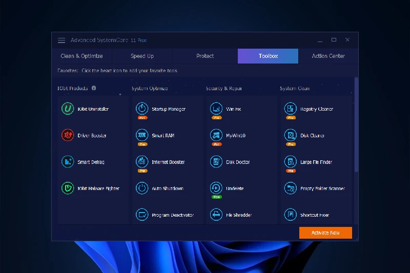Close the Advanced SystemCare window

click(x=347, y=40)
